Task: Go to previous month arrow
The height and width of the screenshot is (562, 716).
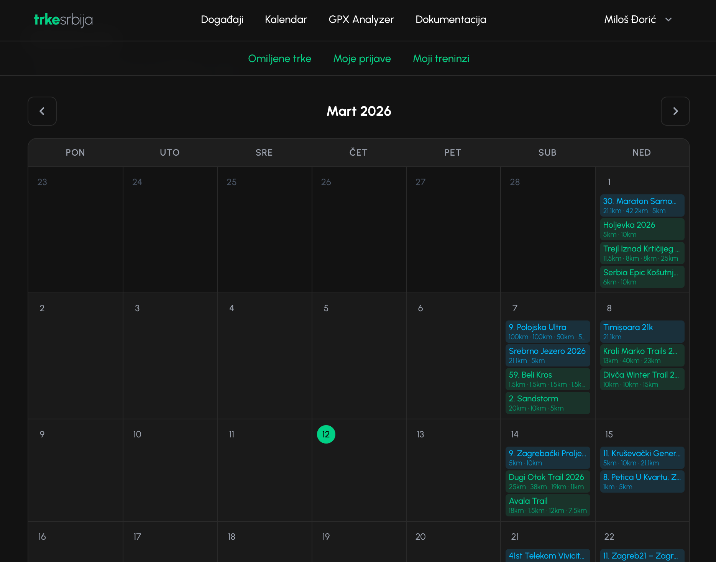Action: click(x=42, y=111)
